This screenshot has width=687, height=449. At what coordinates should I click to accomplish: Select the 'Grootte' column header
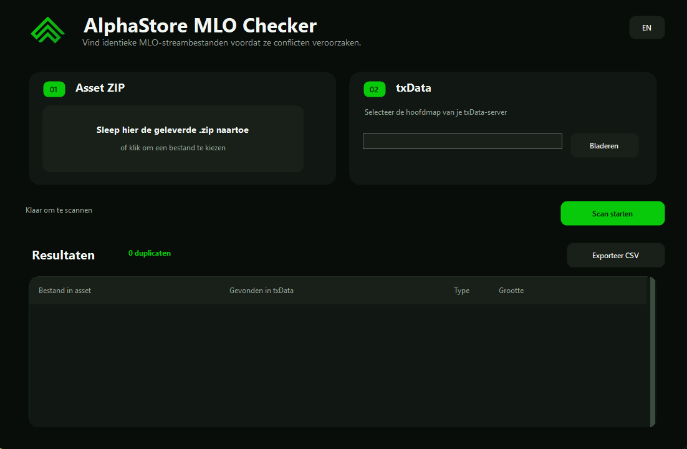click(511, 290)
